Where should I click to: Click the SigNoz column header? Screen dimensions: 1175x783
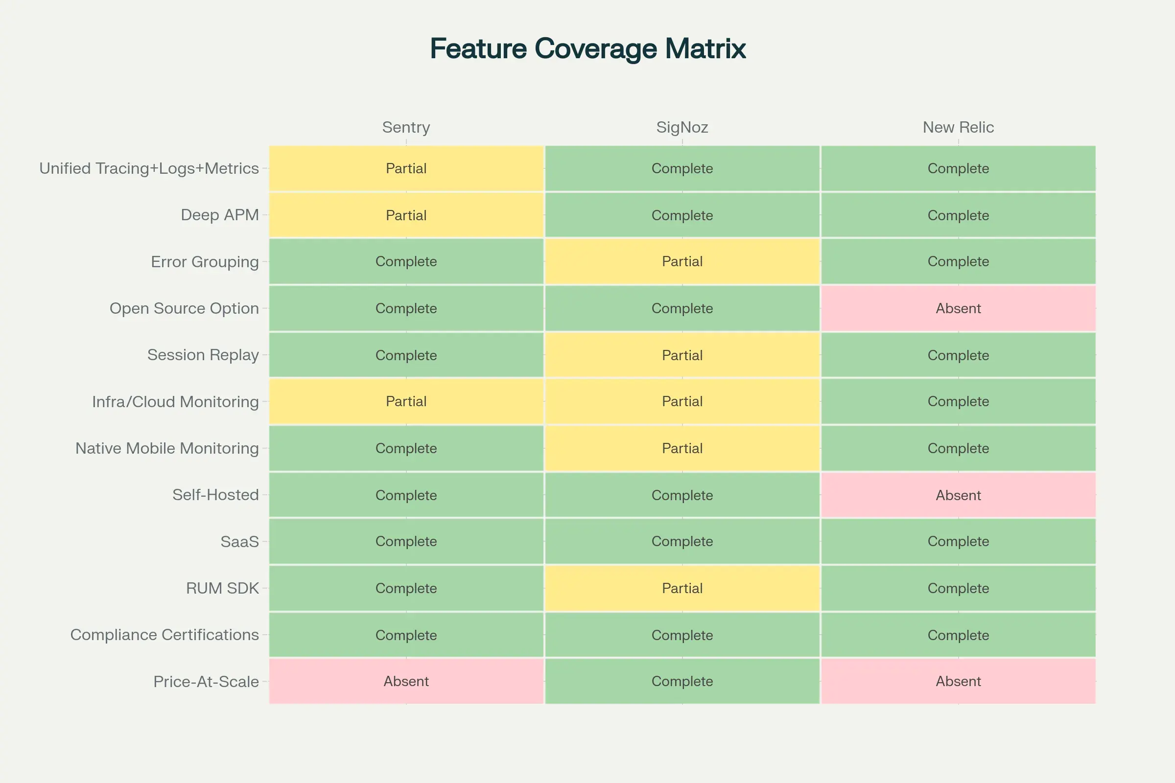pos(681,127)
